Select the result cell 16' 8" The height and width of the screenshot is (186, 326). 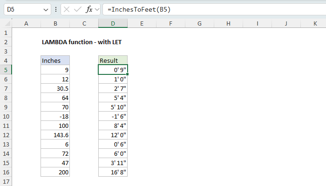tap(113, 173)
